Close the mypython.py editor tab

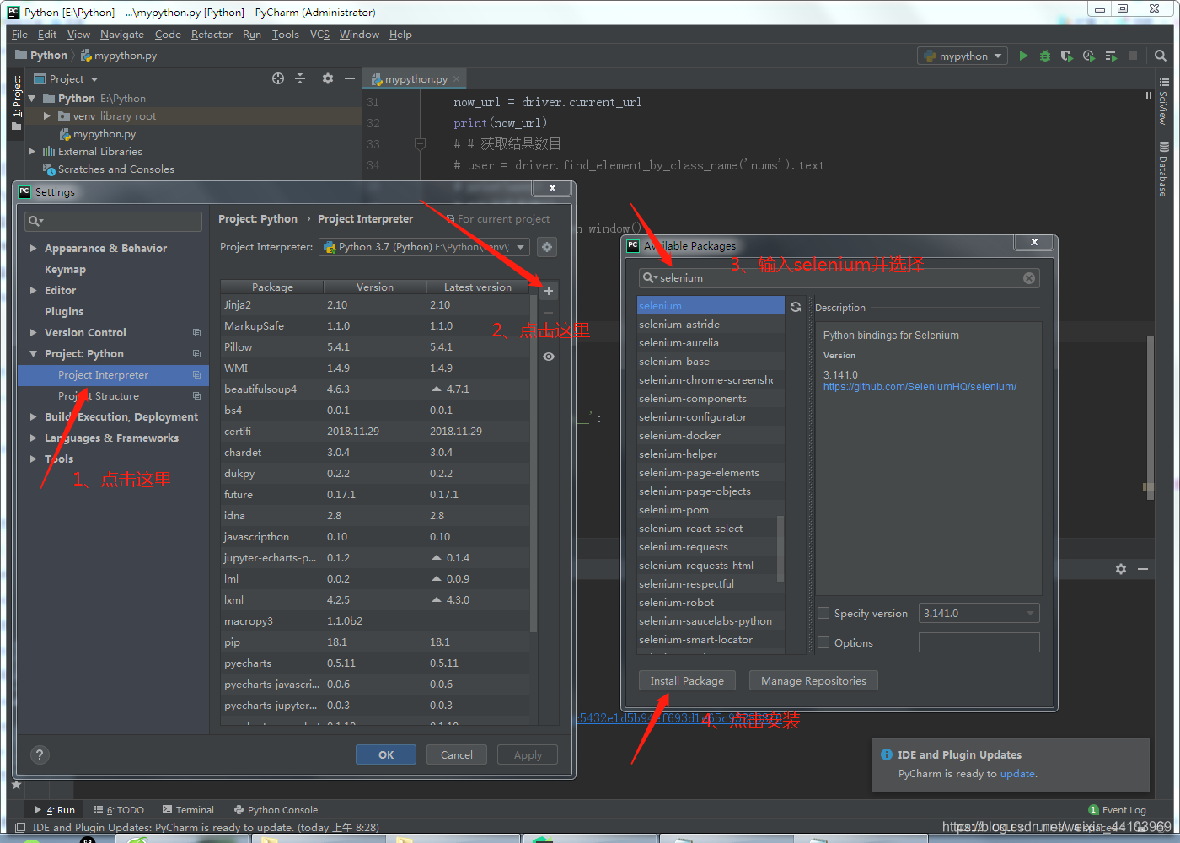457,78
